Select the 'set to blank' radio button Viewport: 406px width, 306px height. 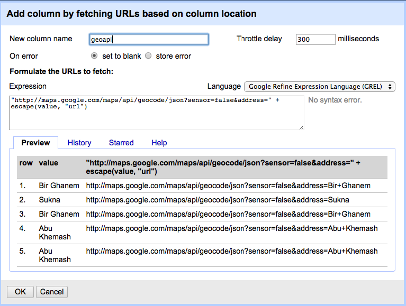click(94, 56)
